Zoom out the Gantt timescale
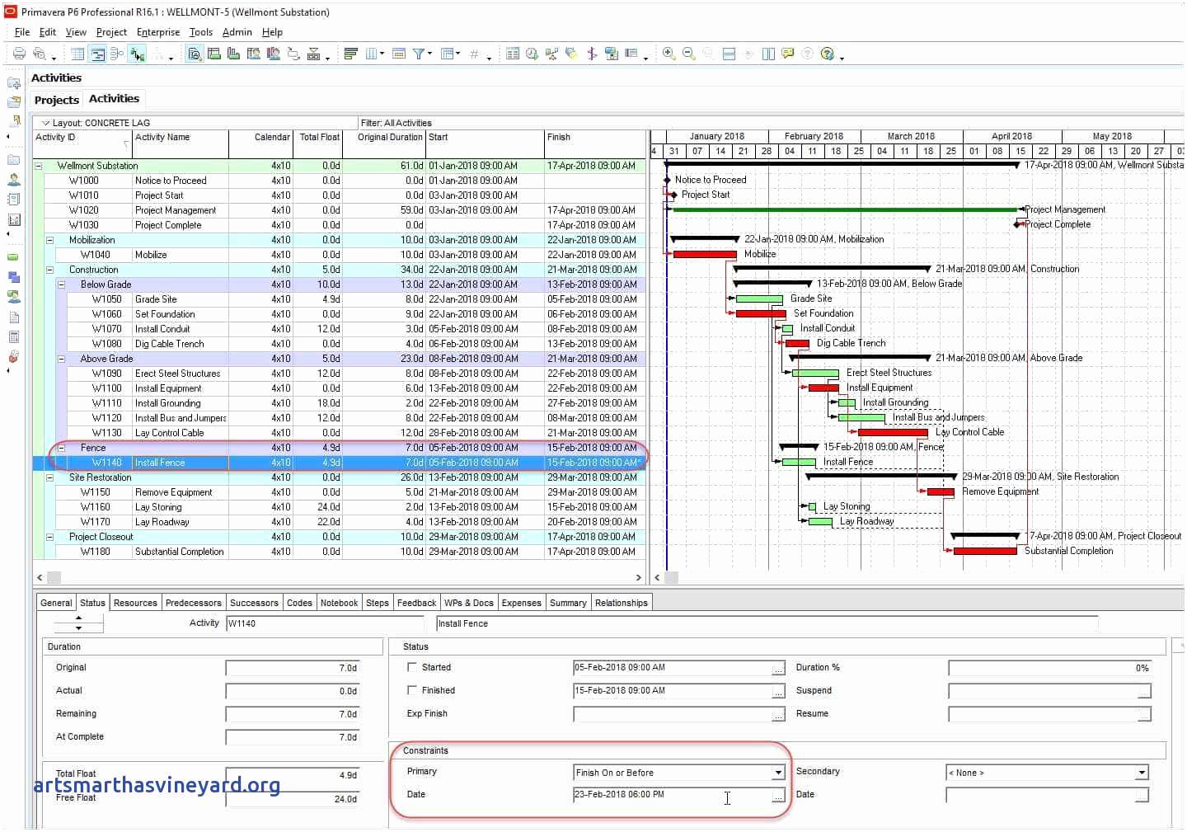Screen dimensions: 1187x832 click(689, 54)
